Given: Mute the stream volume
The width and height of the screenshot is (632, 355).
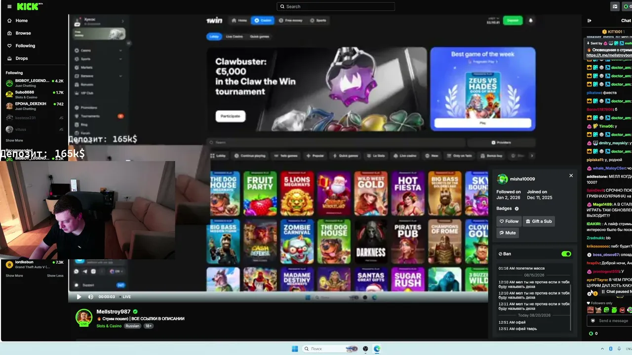Looking at the screenshot, I should click(x=90, y=297).
